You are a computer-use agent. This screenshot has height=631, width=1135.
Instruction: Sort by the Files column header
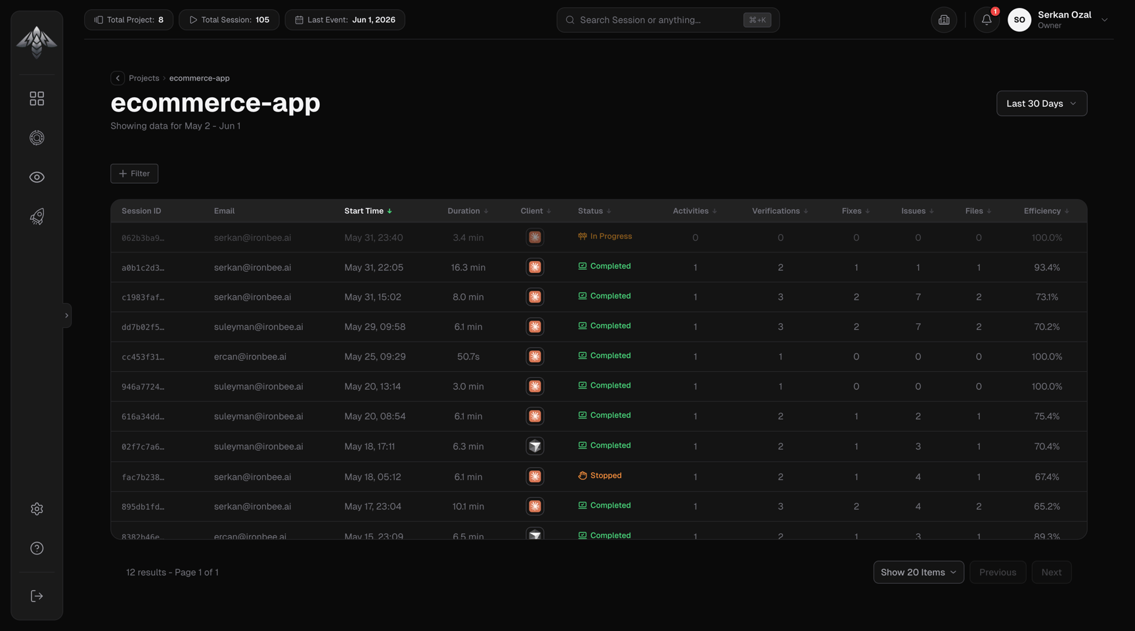[978, 211]
